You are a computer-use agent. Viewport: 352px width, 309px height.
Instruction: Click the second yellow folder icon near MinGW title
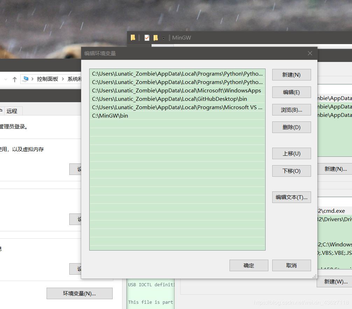click(x=155, y=37)
